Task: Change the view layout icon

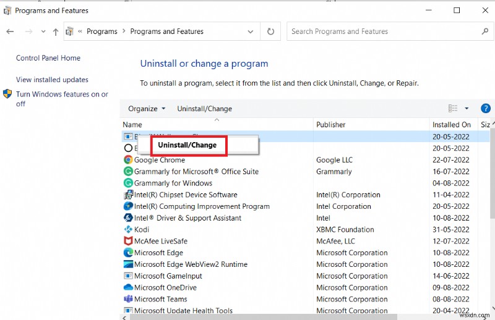Action: click(x=452, y=108)
